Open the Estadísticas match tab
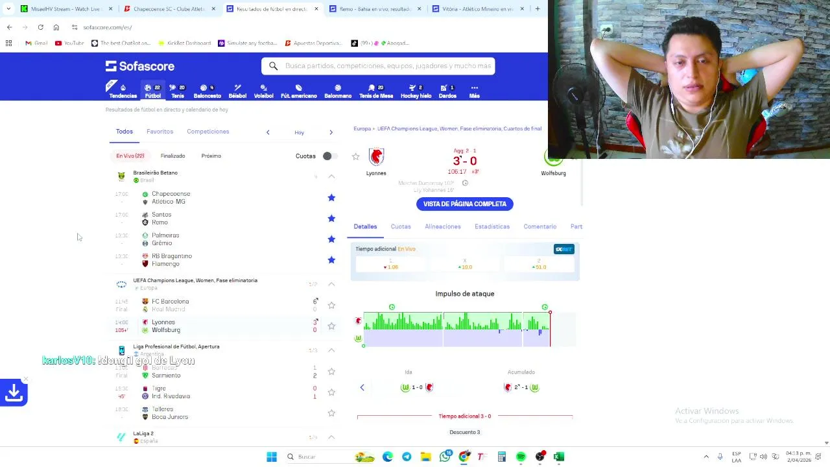The image size is (830, 467). [492, 226]
